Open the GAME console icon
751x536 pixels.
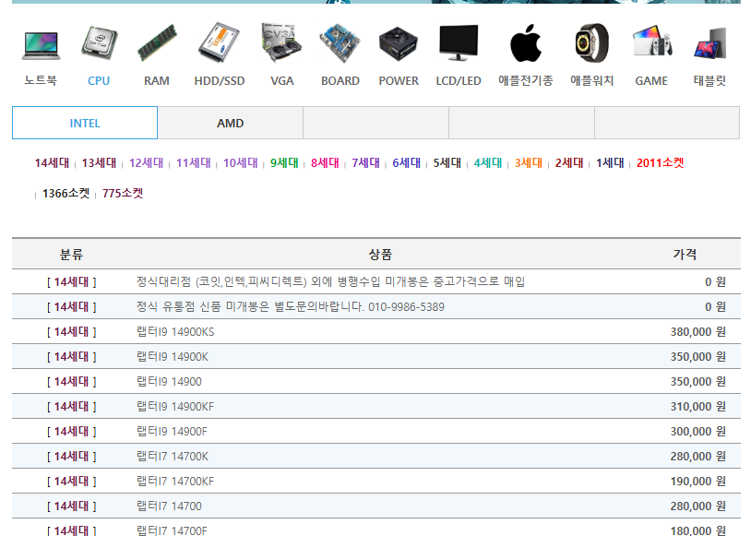[x=651, y=42]
